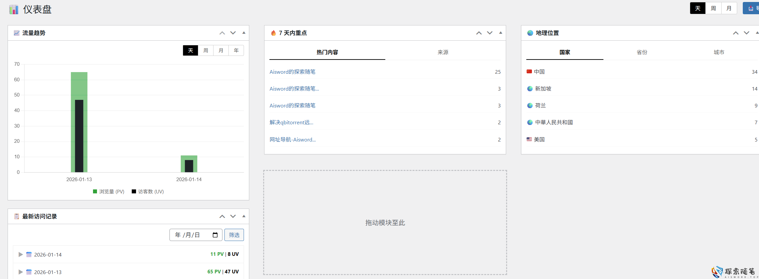Move 最新访问记录 panel up
Screen dimensions: 759x279
click(222, 216)
